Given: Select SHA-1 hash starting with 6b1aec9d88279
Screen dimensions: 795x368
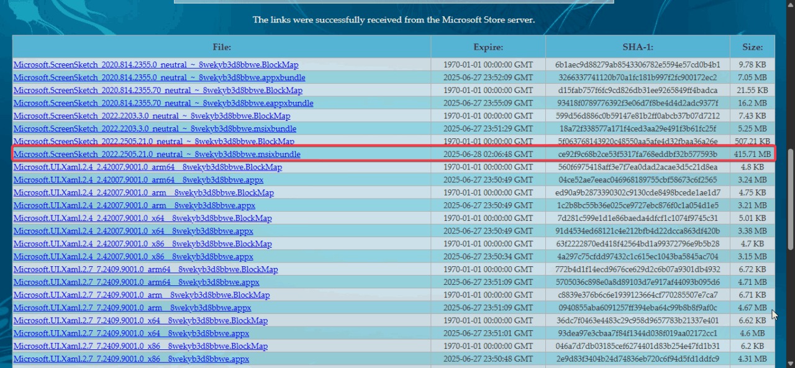Looking at the screenshot, I should click(638, 65).
